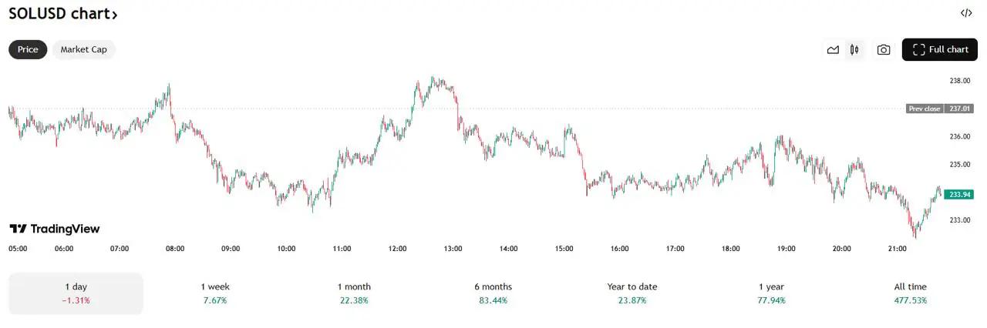Select the 1 week range

215,293
